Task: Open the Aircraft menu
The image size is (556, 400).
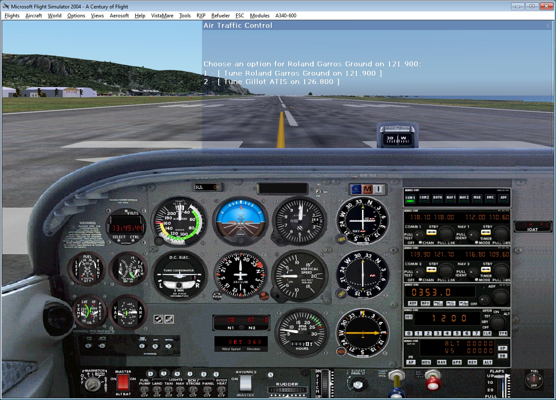Action: tap(33, 16)
